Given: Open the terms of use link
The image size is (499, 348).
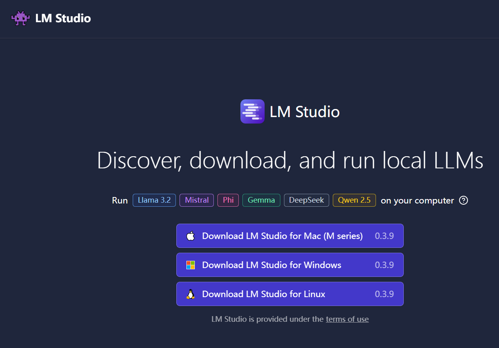Looking at the screenshot, I should click(347, 319).
